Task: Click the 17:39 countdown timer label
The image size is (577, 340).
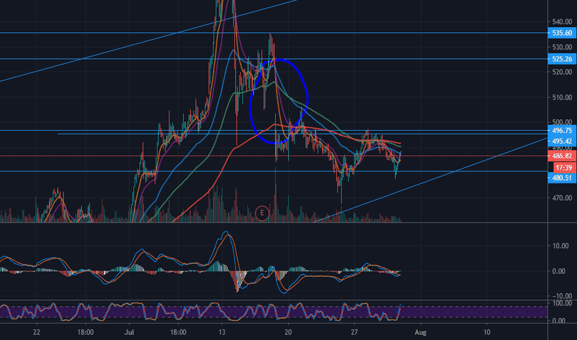Action: tap(564, 168)
